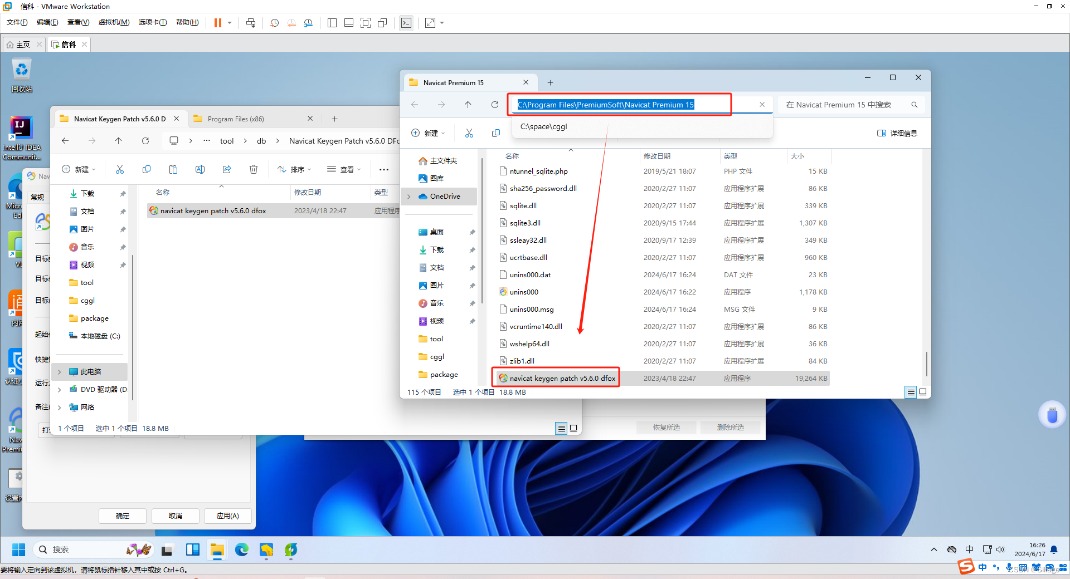Screen dimensions: 1070x579
Task: Open the 新建 dropdown in Navicat Premium 15 window
Action: [x=428, y=133]
